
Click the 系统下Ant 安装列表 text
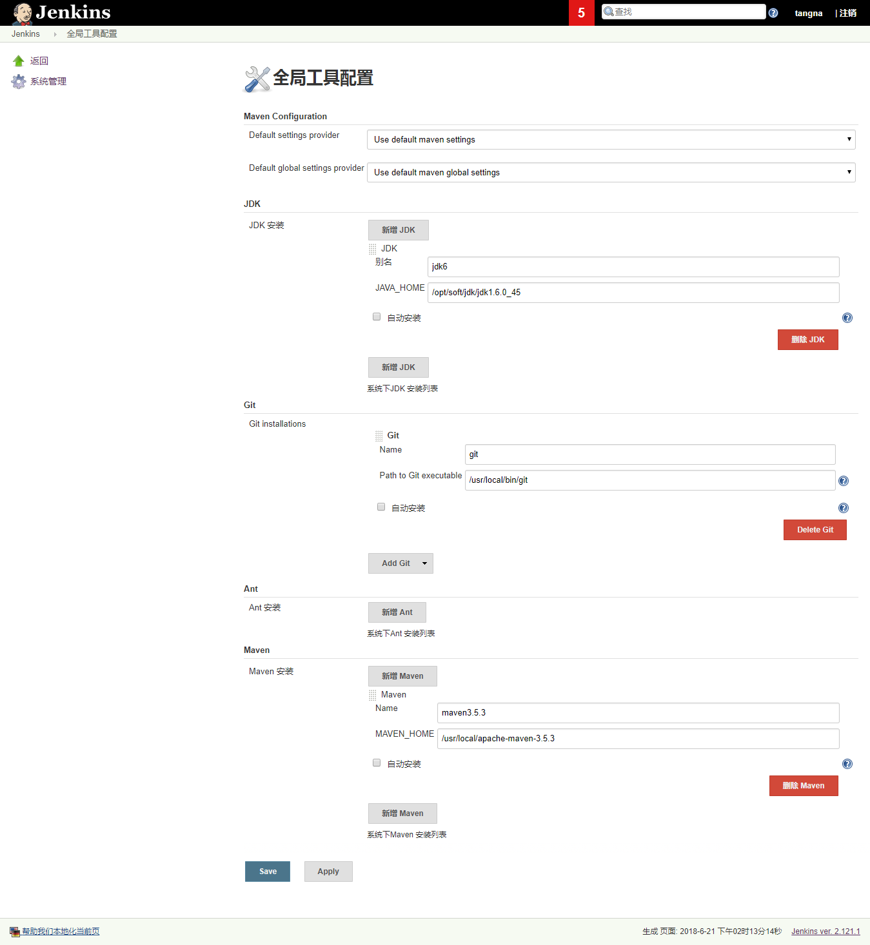401,634
